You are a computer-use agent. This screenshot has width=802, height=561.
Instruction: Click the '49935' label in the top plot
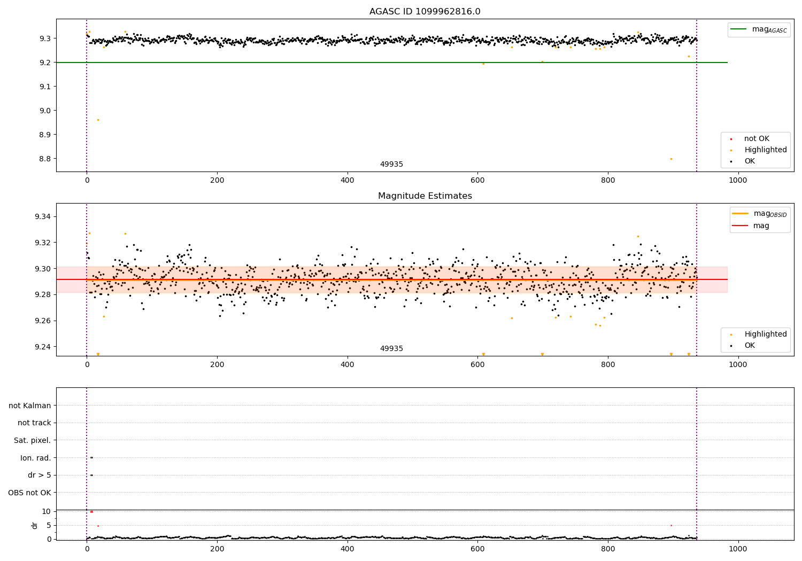tap(391, 165)
